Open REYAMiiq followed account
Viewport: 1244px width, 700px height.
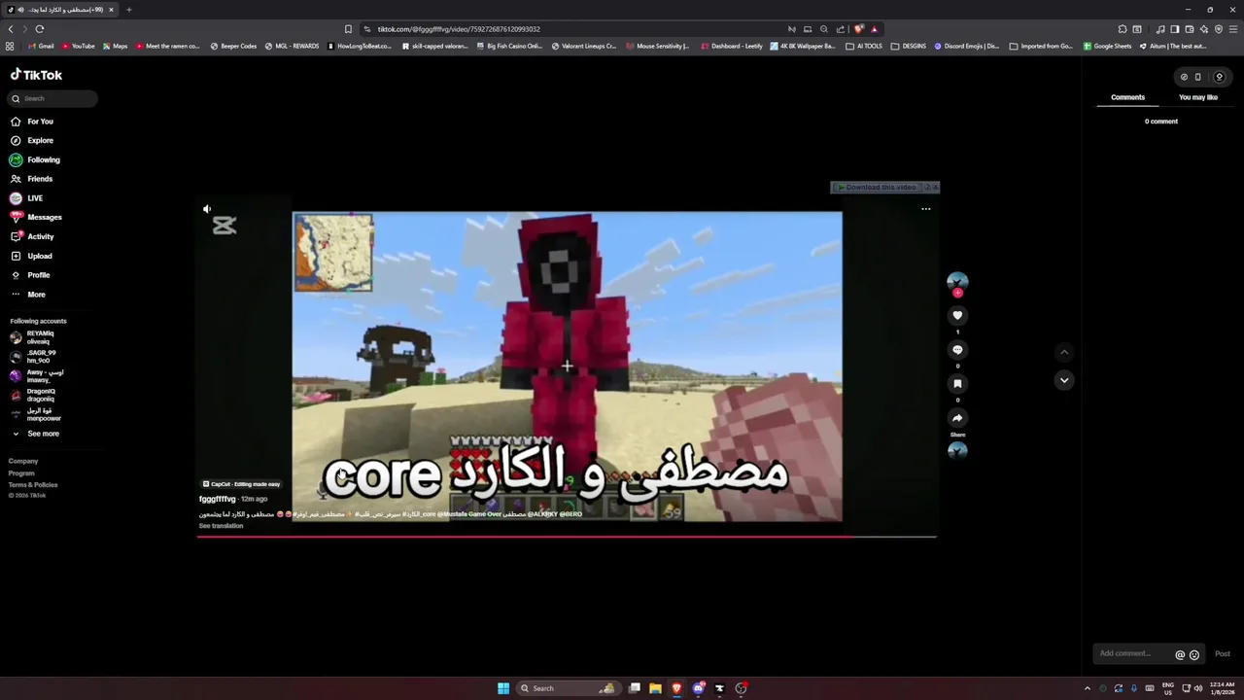32,337
